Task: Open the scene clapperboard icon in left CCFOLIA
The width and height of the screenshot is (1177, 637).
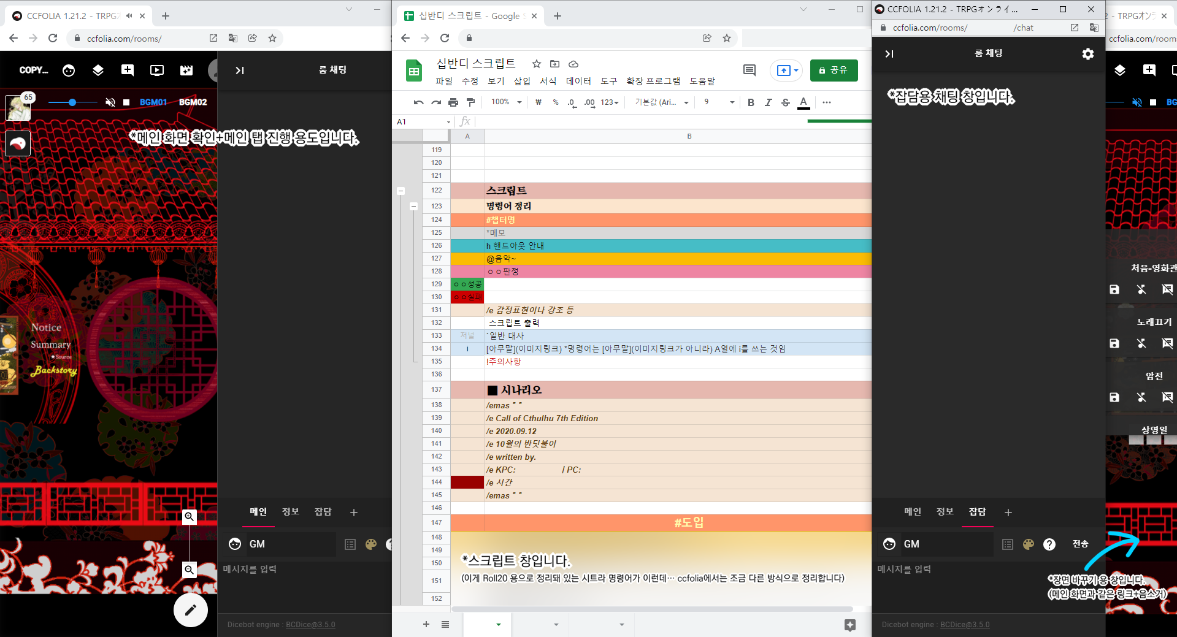Action: tap(186, 71)
